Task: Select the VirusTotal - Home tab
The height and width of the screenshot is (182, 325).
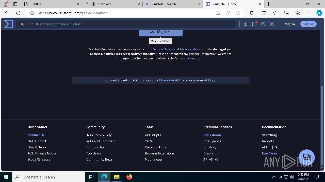Action: (234, 4)
